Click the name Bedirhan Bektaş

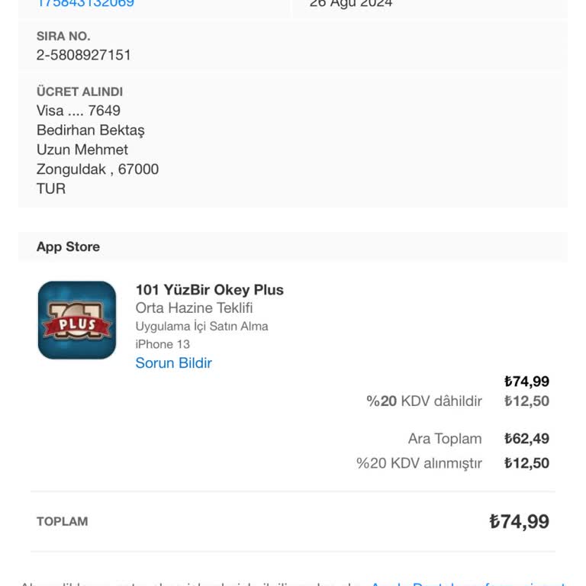point(90,130)
